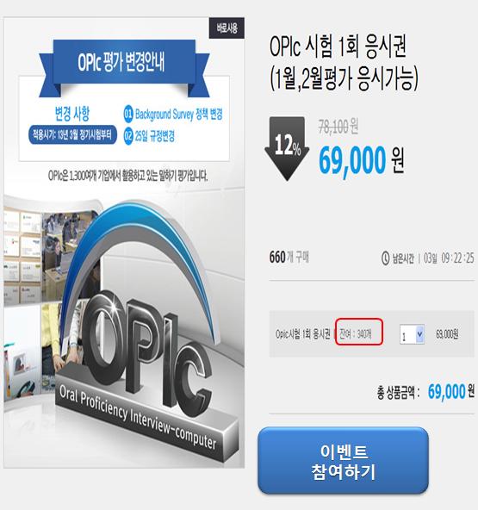
Task: Click the 이벤트 참여하기 button
Action: click(343, 461)
